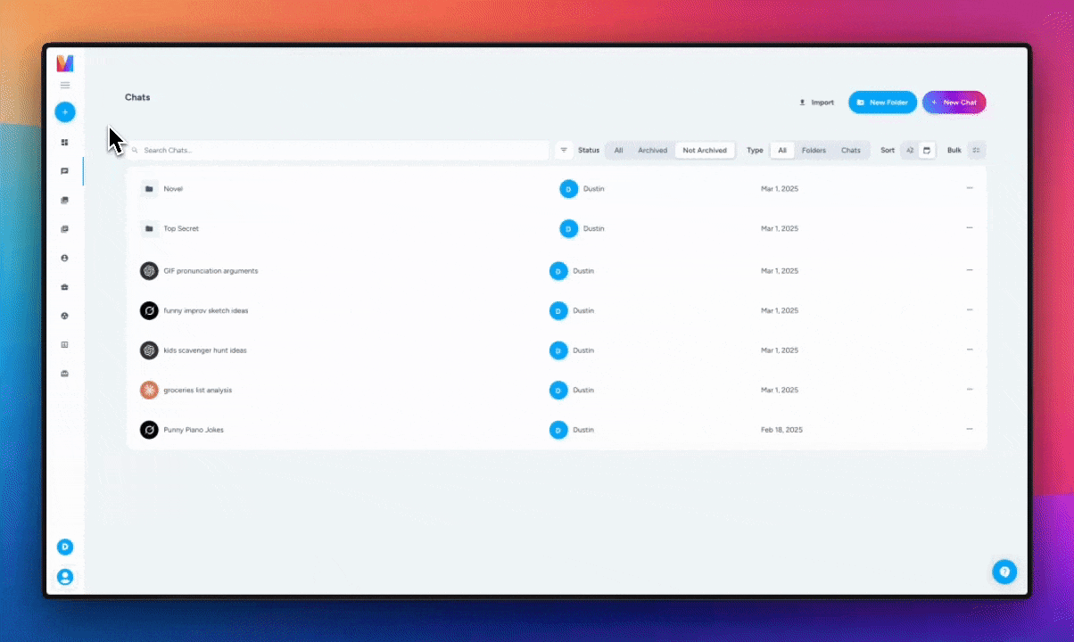
Task: Open the stacked collections icon in sidebar
Action: click(x=65, y=229)
